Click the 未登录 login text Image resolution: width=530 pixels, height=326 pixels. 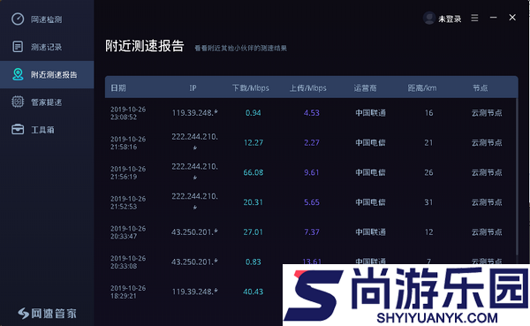point(450,19)
